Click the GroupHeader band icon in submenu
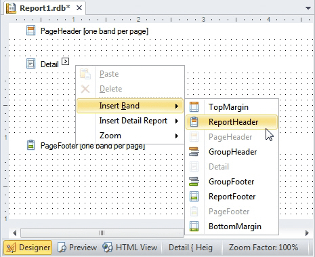 (x=194, y=152)
